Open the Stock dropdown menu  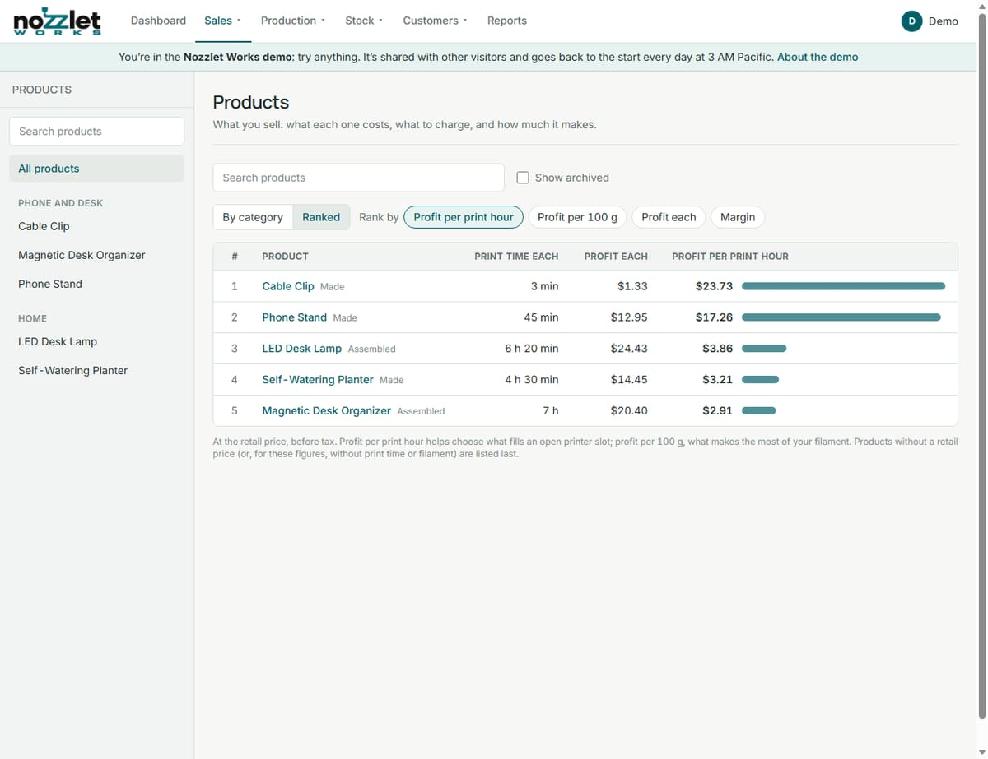(x=364, y=21)
